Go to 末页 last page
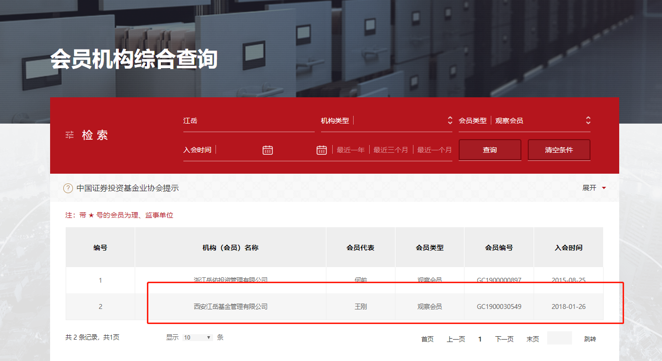Screen dimensions: 662x361 pyautogui.click(x=533, y=339)
